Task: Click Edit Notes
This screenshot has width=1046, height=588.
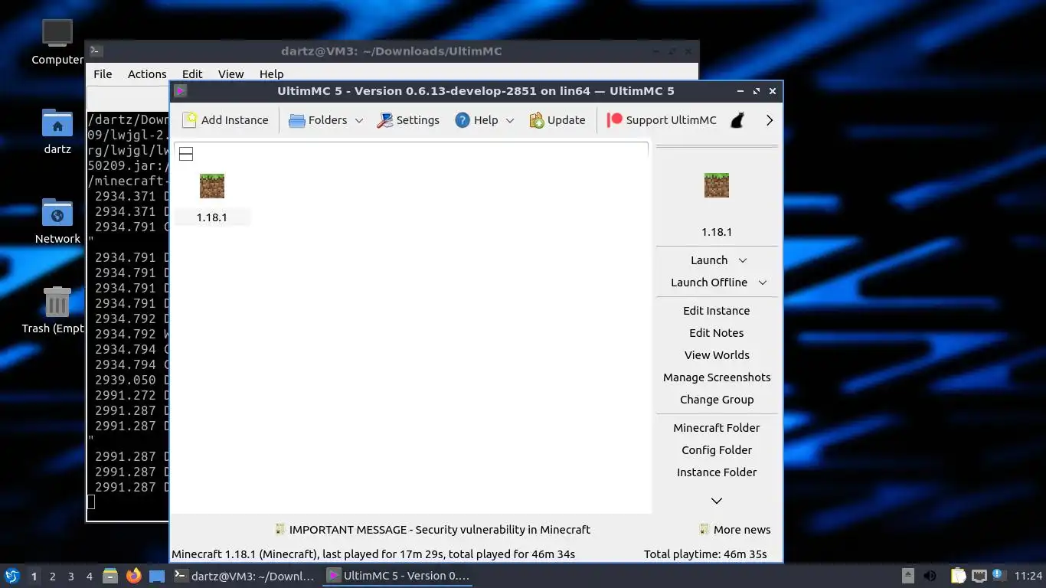Action: pyautogui.click(x=717, y=333)
